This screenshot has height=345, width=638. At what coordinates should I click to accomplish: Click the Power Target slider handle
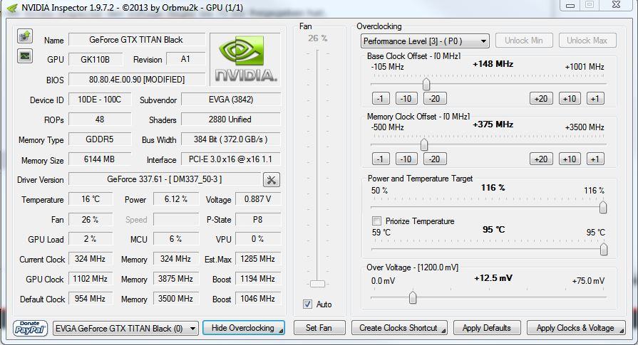point(603,208)
